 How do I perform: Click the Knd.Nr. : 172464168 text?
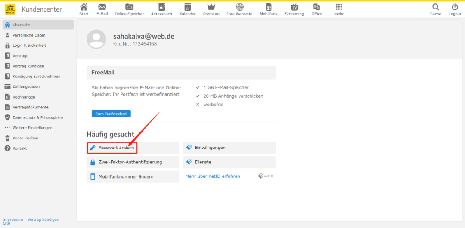click(135, 44)
